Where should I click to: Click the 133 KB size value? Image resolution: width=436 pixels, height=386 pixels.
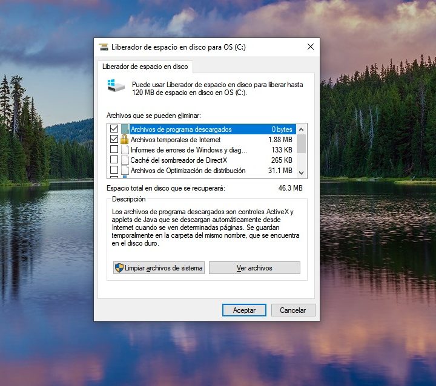[x=282, y=150]
